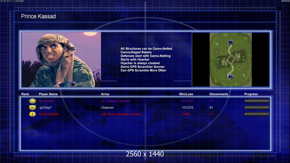The height and width of the screenshot is (163, 290).
Task: Click MtnDew69's gold star rank icon
Action: coord(32,101)
